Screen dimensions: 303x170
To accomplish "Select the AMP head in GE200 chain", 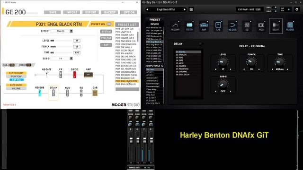I will 89,75.
